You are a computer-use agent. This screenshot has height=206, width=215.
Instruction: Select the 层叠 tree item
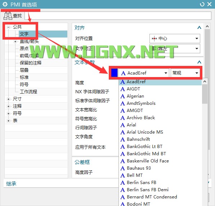tap(24, 70)
